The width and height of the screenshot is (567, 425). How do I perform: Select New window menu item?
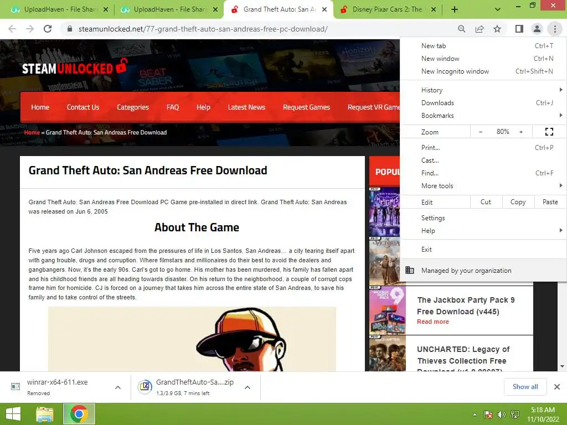coord(483,59)
